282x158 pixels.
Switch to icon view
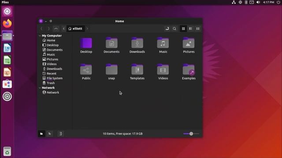[x=183, y=29]
